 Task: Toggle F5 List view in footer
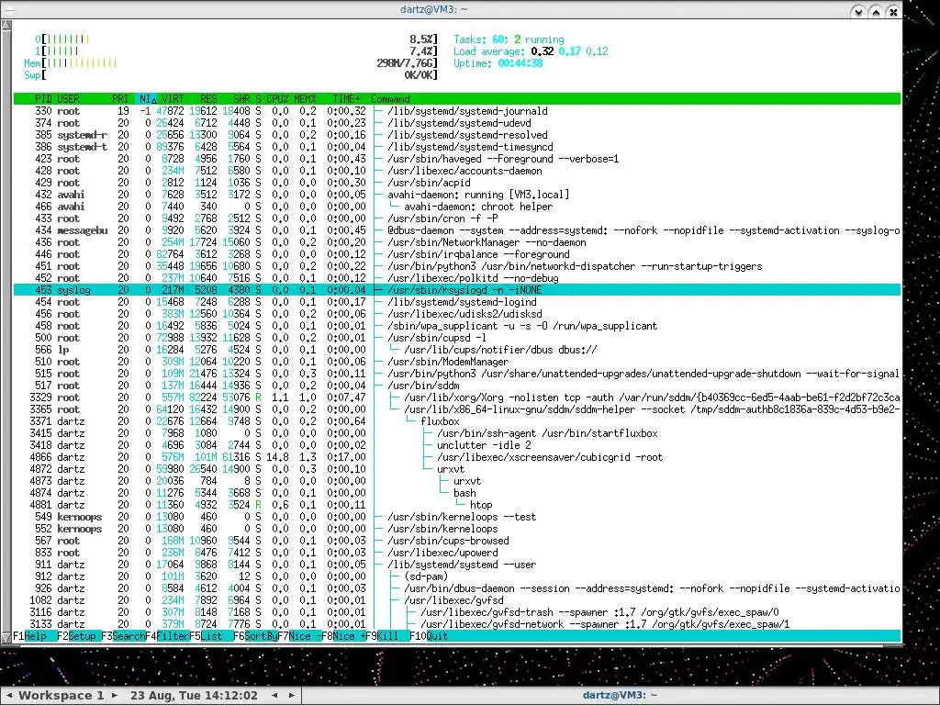pos(211,636)
